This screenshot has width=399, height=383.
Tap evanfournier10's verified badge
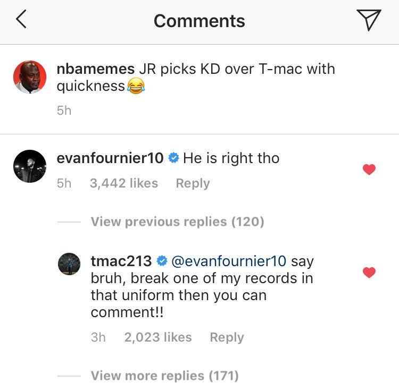[x=174, y=158]
